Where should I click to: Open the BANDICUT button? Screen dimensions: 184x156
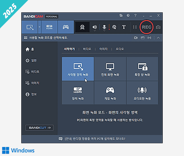click(x=39, y=128)
